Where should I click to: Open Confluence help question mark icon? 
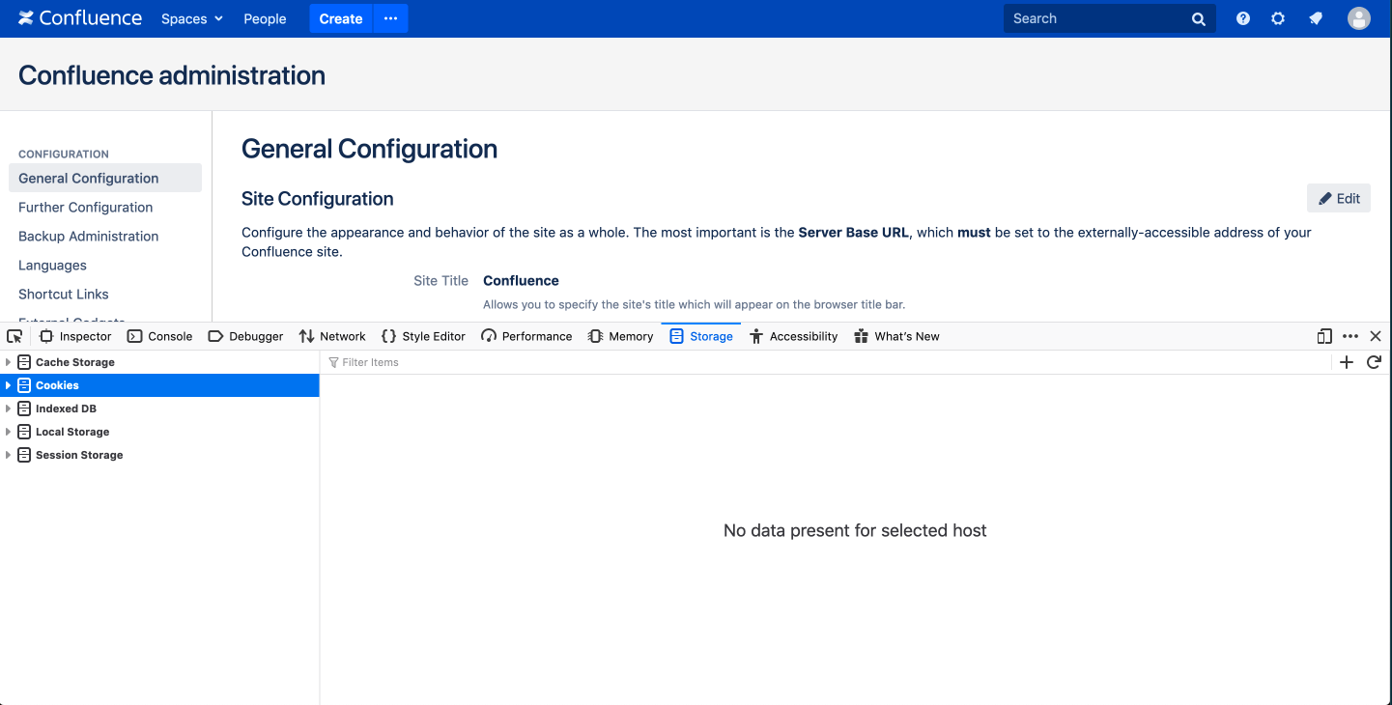click(x=1243, y=17)
